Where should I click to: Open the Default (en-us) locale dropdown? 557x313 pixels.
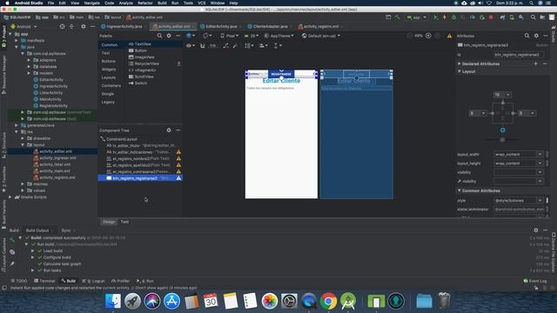(x=321, y=36)
